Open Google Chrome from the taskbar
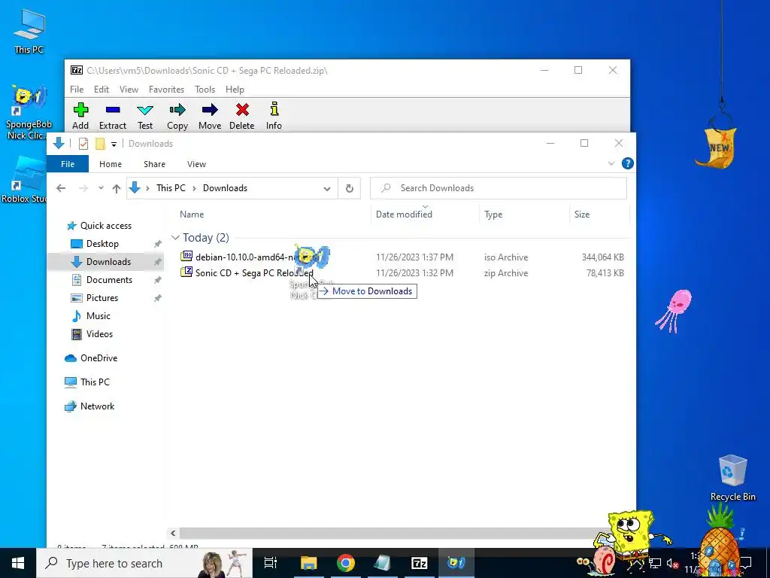The width and height of the screenshot is (770, 578). coord(346,563)
